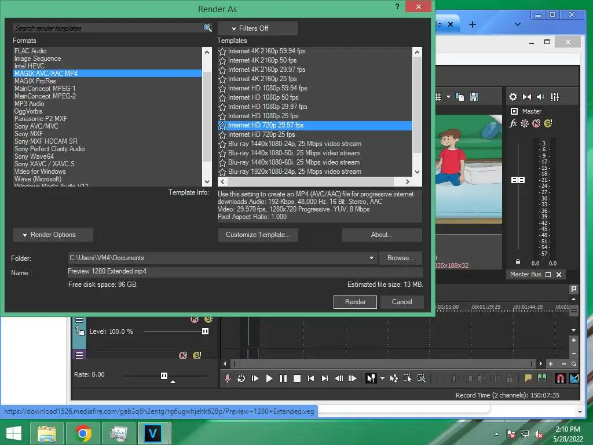Image resolution: width=593 pixels, height=445 pixels.
Task: Go to start of project
Action: [311, 378]
